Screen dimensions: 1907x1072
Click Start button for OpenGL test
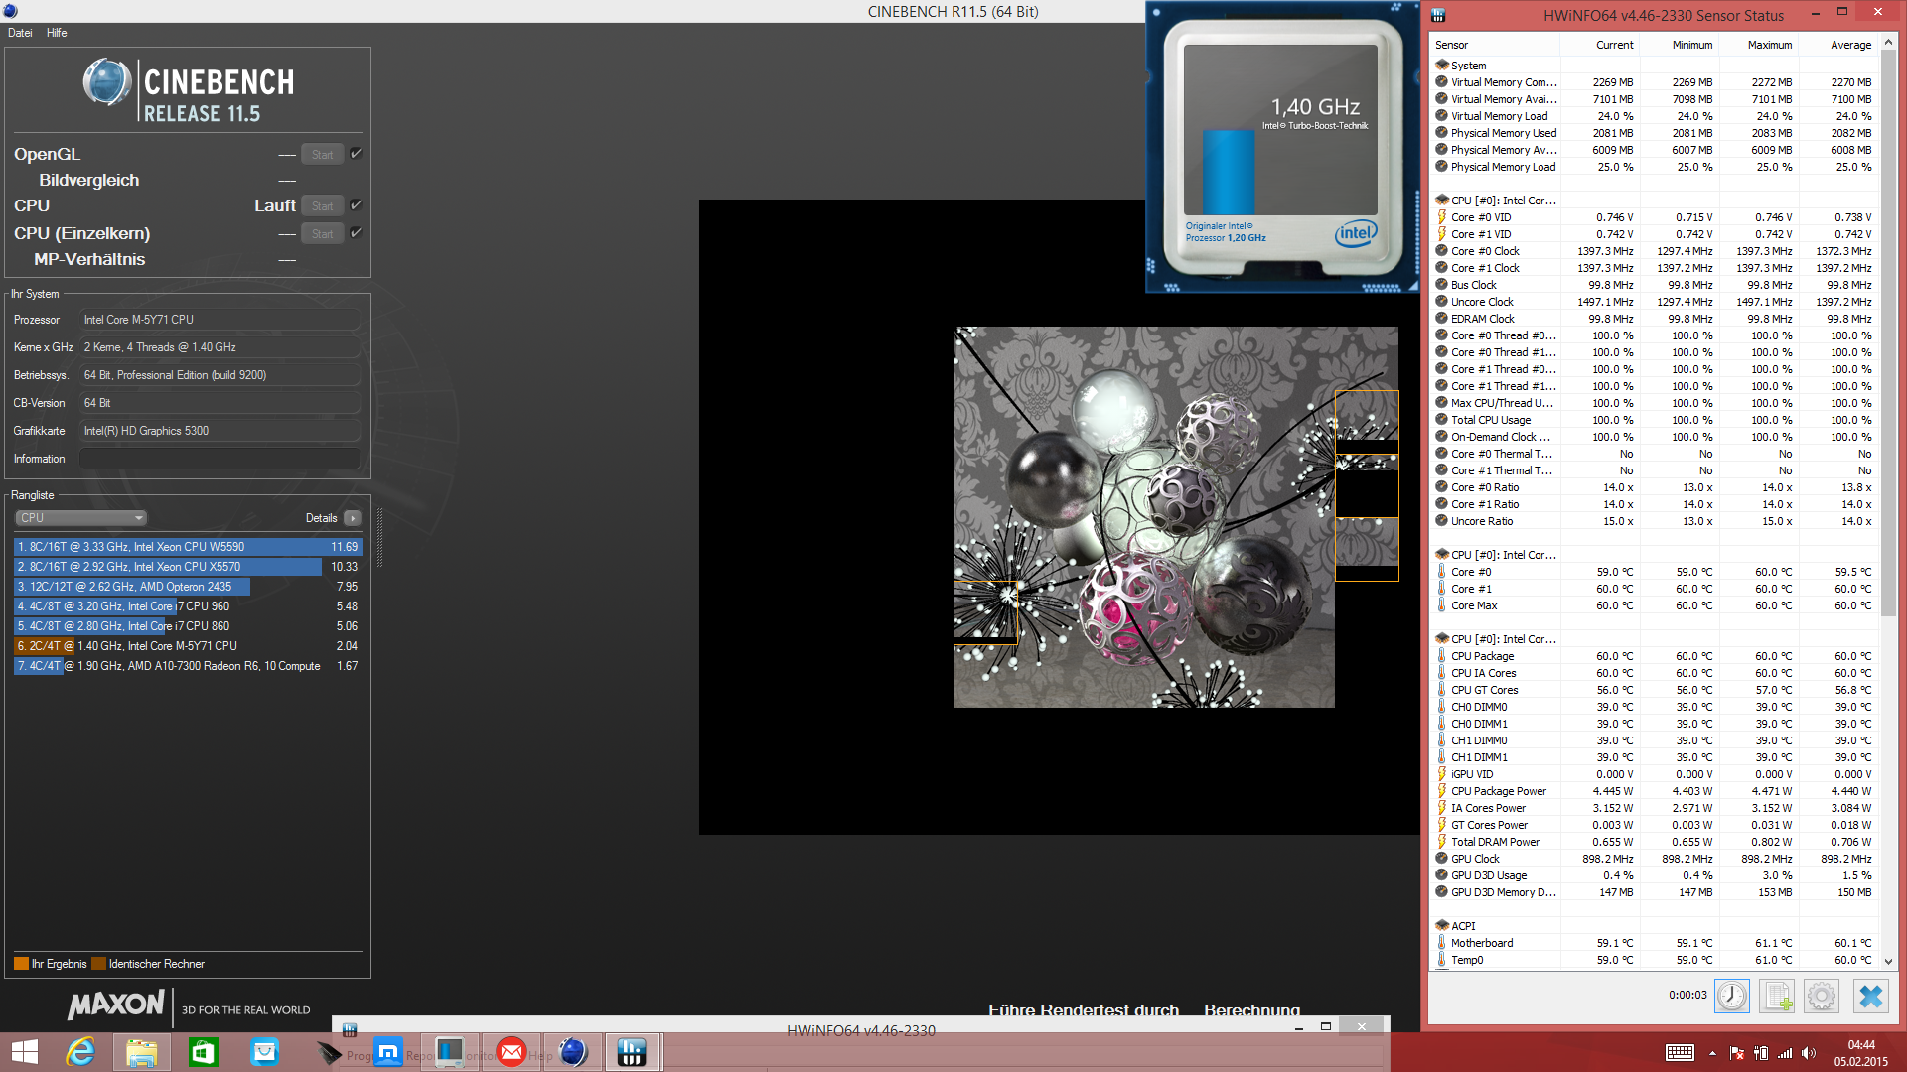322,155
